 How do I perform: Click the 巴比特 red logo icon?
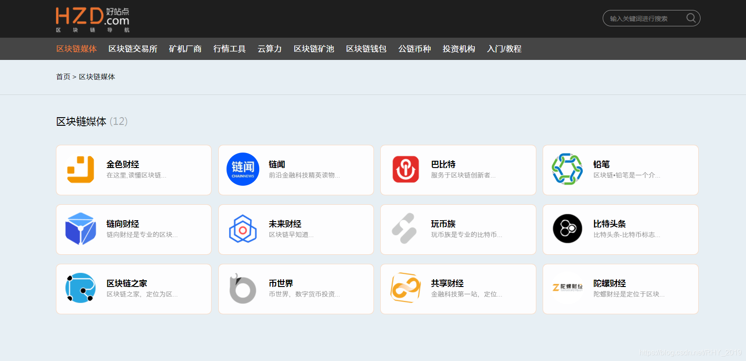click(x=405, y=169)
